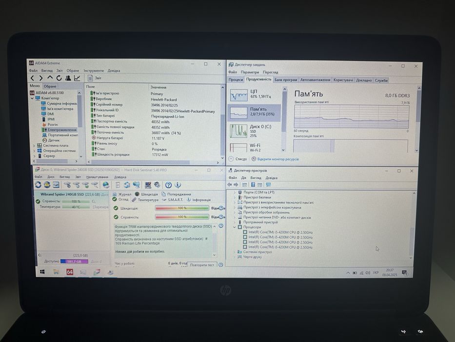Click the scan hardware monitor icon in Device Manager
The height and width of the screenshot is (342, 455).
tap(268, 185)
